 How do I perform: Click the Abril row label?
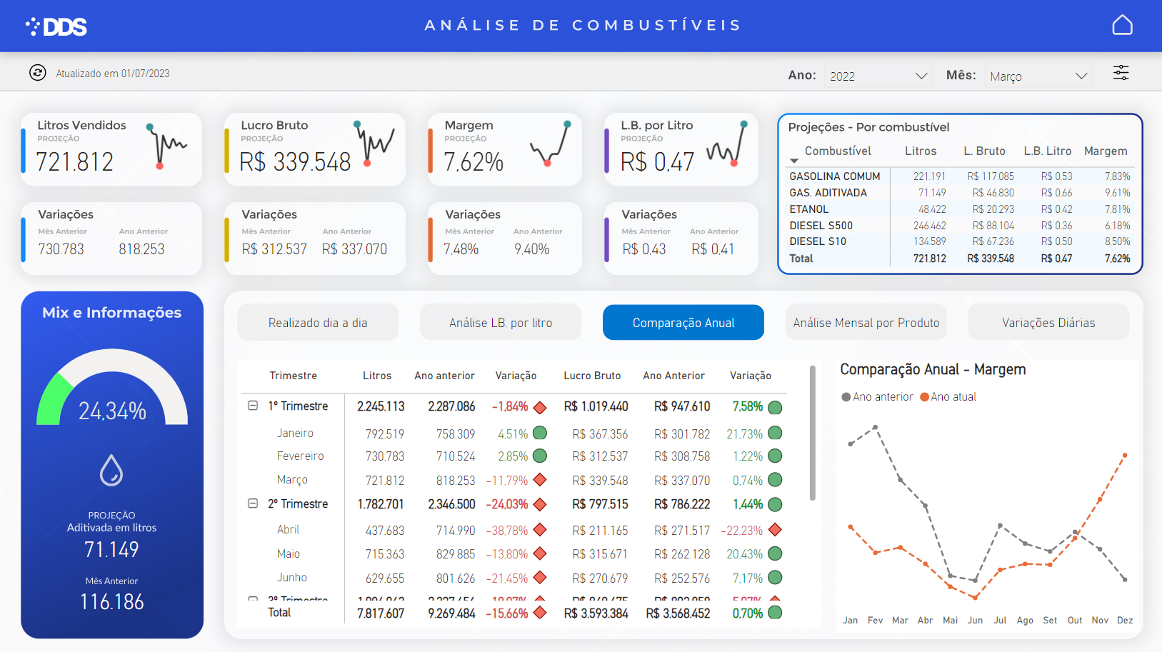(288, 530)
